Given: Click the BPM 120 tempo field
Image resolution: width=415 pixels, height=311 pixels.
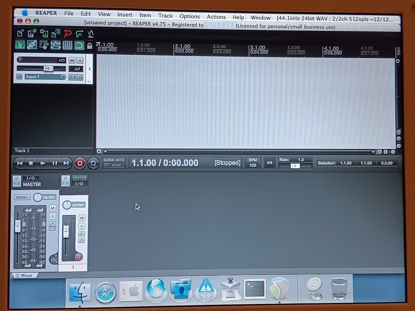Looking at the screenshot, I should click(x=253, y=163).
